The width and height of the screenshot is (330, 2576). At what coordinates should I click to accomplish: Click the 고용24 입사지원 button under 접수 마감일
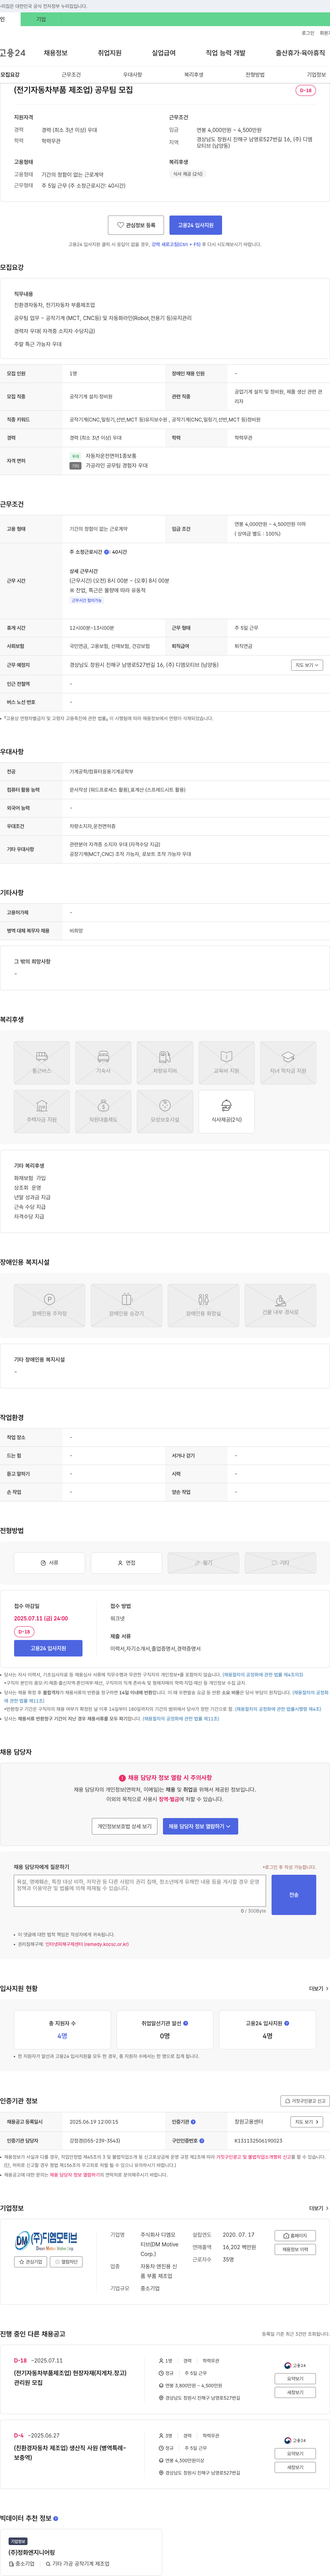point(48,1648)
